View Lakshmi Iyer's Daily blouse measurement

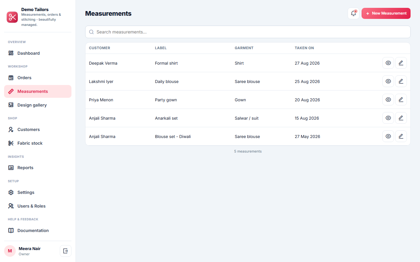click(388, 81)
